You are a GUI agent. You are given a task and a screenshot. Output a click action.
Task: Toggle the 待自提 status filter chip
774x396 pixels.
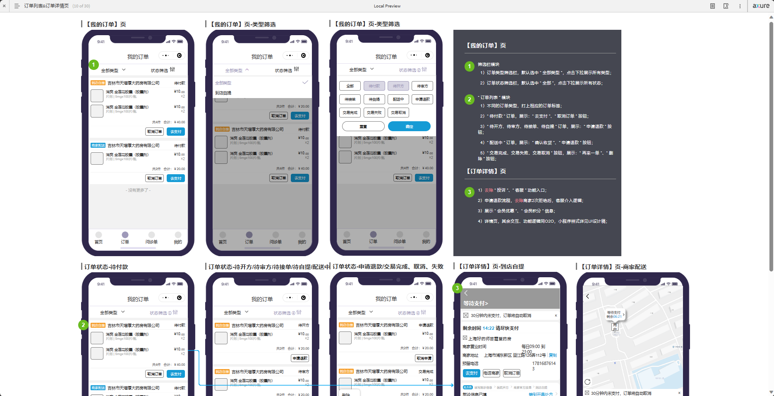[x=374, y=99]
